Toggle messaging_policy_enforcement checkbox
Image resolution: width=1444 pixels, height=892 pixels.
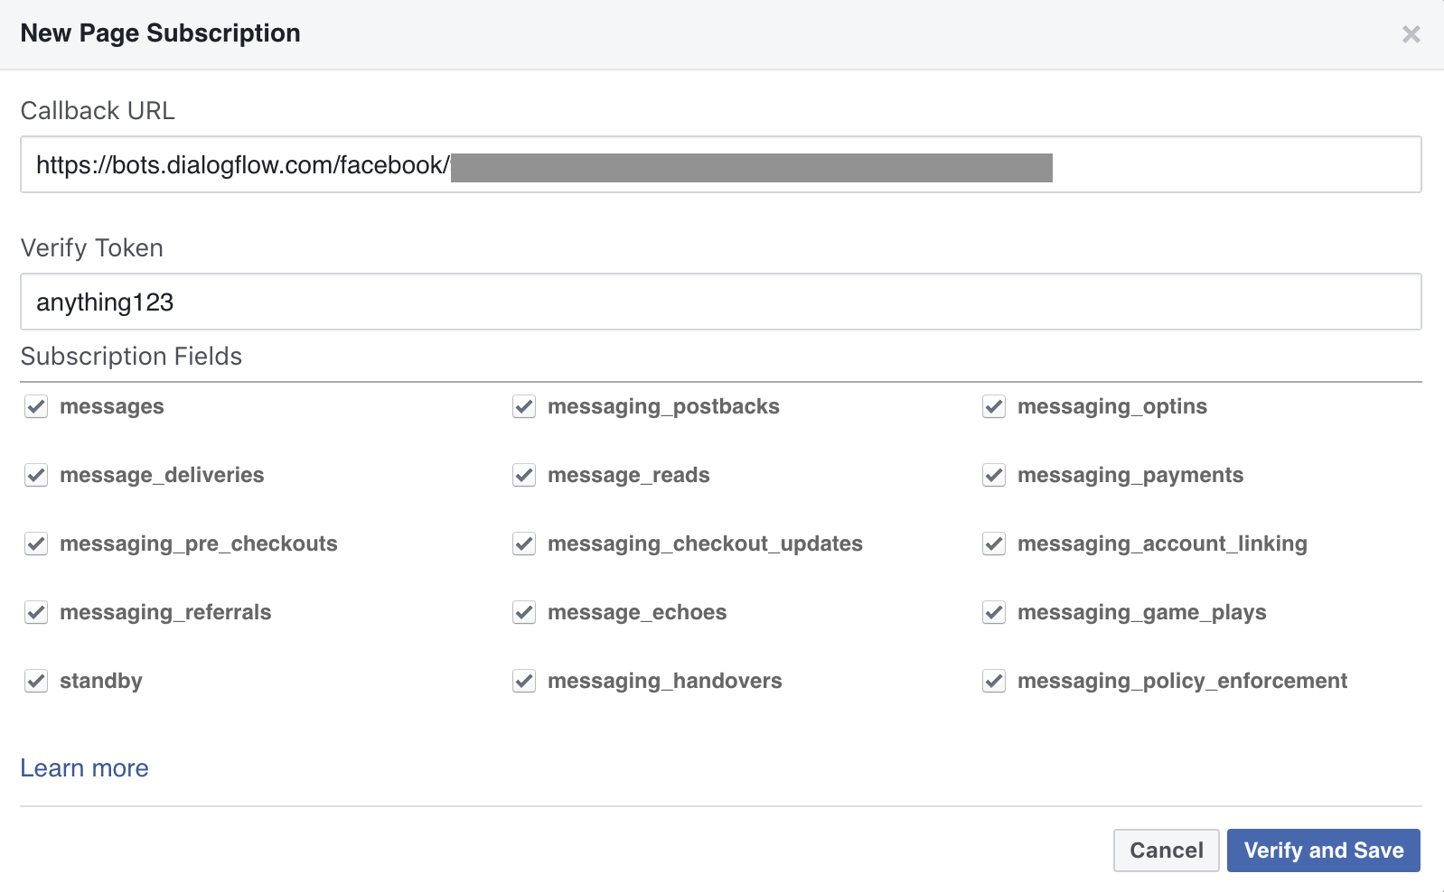[x=994, y=681]
